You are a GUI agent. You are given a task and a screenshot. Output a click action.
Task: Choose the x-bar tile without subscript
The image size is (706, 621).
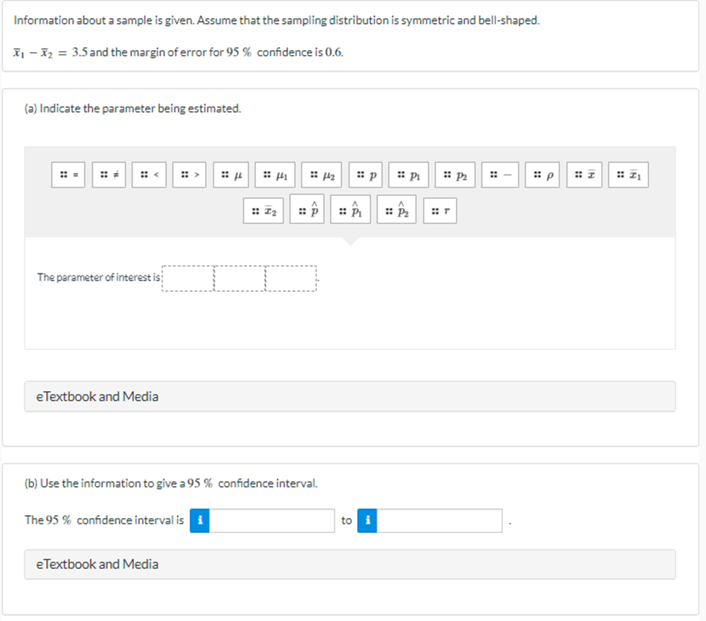click(585, 175)
